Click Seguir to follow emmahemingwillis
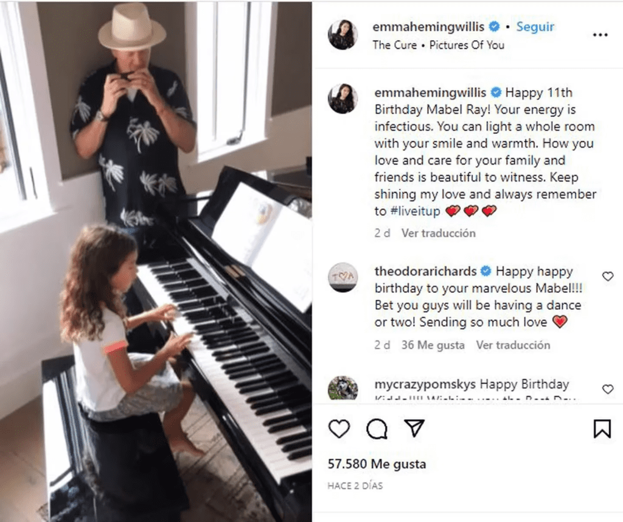This screenshot has height=522, width=623. [535, 27]
